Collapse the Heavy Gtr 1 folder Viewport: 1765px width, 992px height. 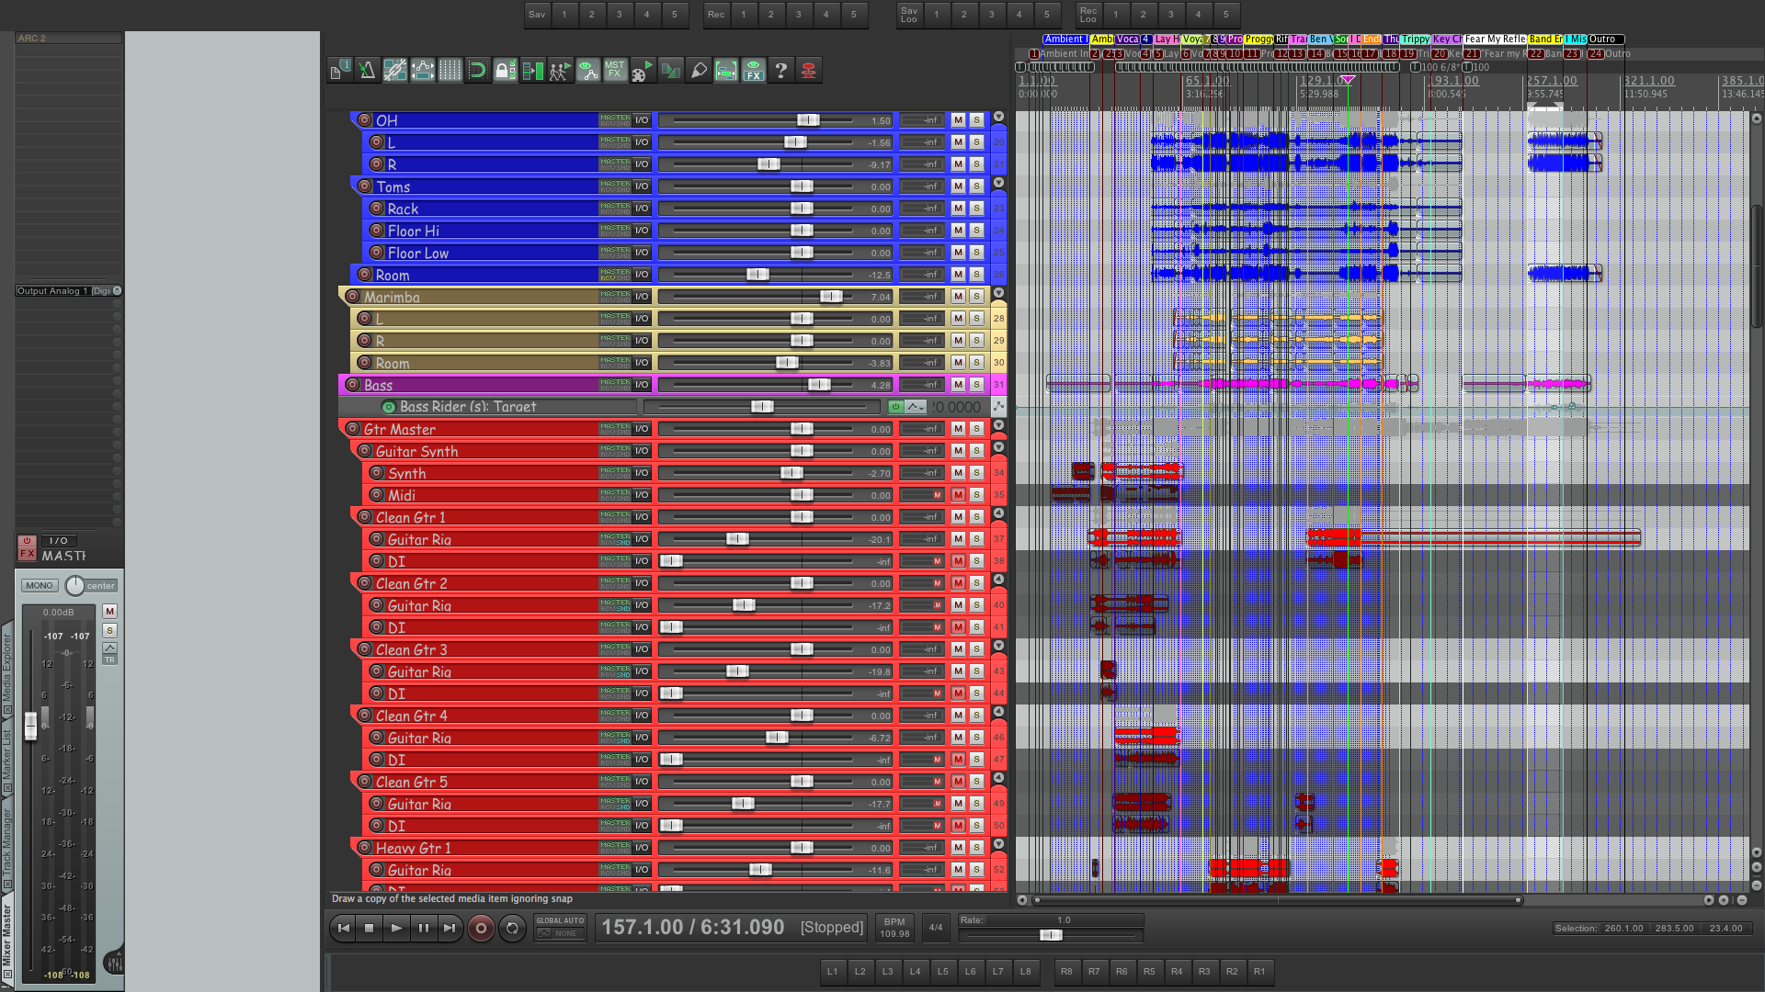[x=998, y=845]
